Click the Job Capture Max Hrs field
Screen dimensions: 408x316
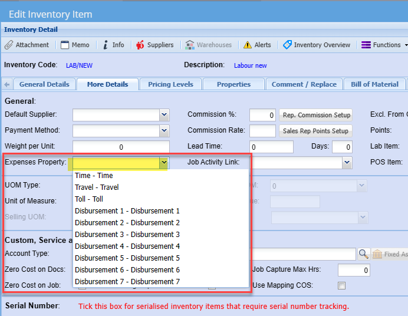pos(354,270)
